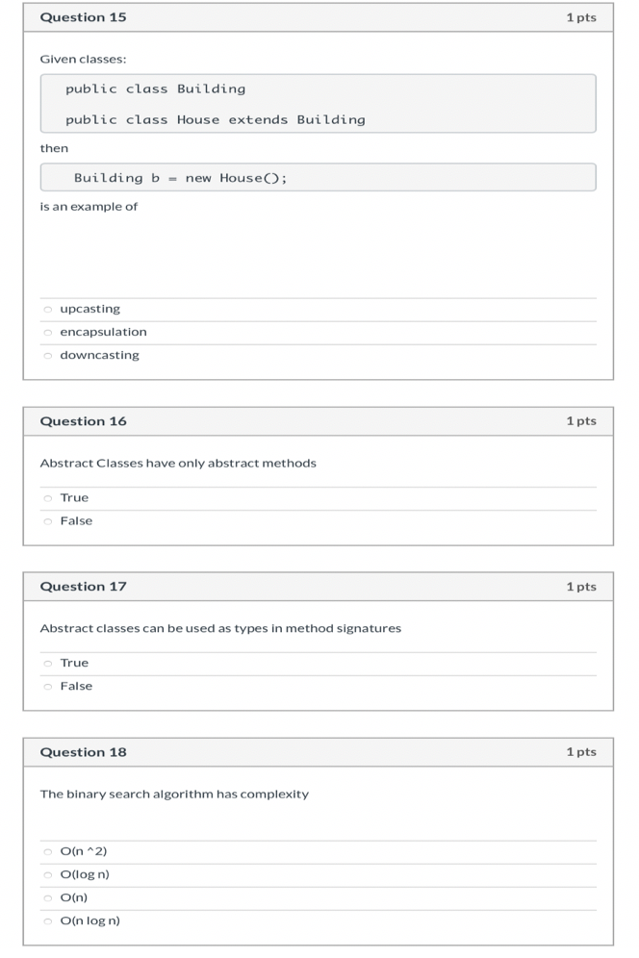Click the Building b = new House() snippet
This screenshot has width=639, height=958.
318,177
